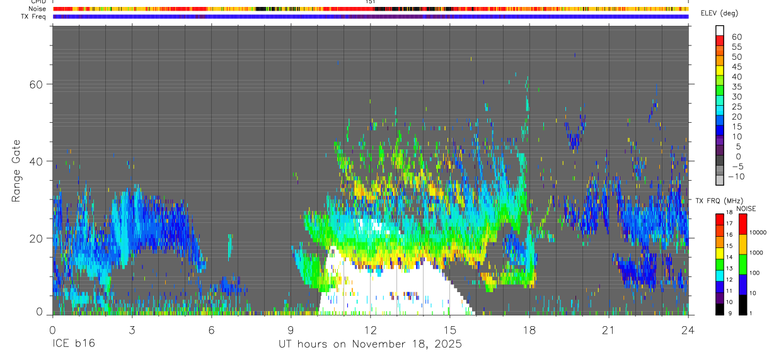Click the Noise strip label at top left
The image size is (774, 357).
37,9
